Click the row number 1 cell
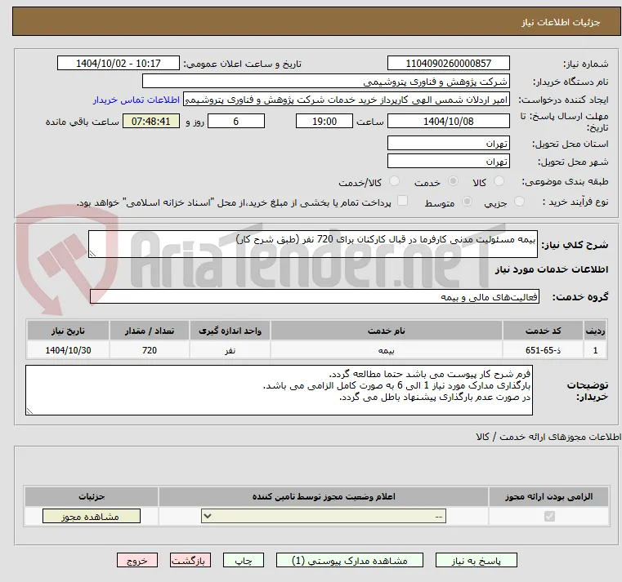 click(595, 350)
